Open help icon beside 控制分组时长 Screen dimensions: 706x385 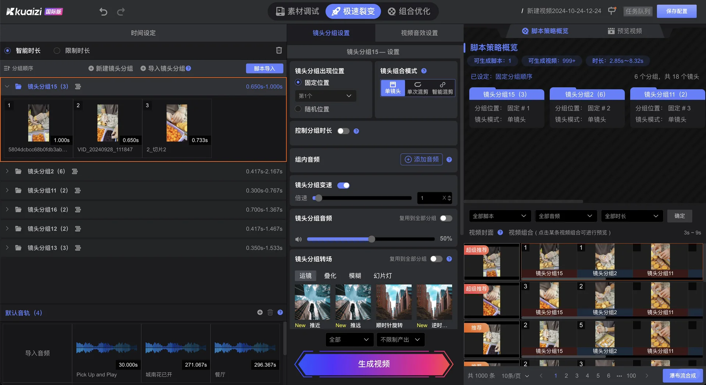(x=356, y=131)
